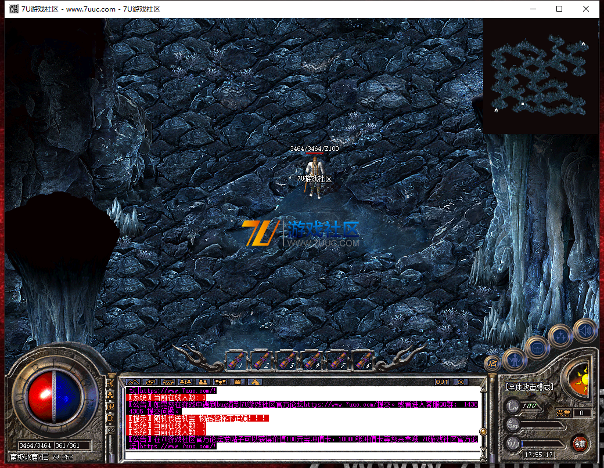604x468 pixels.
Task: Open the inventory bag round button
Action: pyautogui.click(x=537, y=348)
